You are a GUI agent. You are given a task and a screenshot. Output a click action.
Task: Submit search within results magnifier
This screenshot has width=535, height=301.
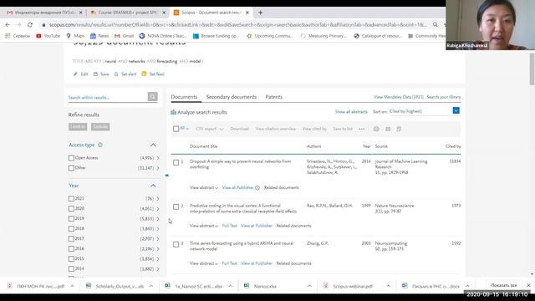[152, 97]
